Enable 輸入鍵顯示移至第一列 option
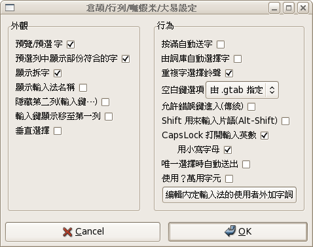This screenshot has width=313, height=247. point(109,117)
